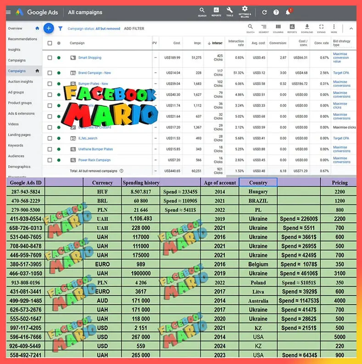This screenshot has height=364, width=362.
Task: Open the Smart Shopping campaign link
Action: [89, 57]
